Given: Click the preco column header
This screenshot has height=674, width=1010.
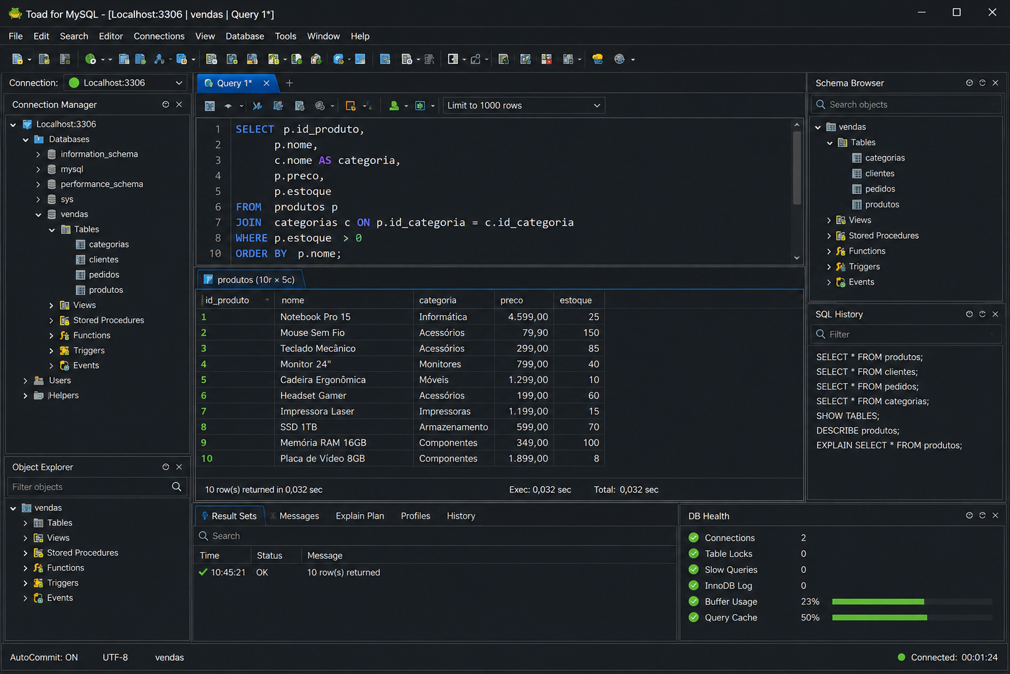Looking at the screenshot, I should click(524, 300).
